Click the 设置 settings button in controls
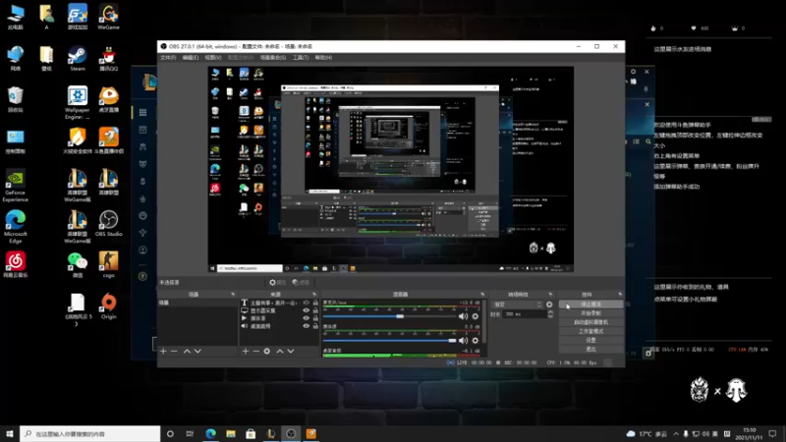 [x=591, y=340]
